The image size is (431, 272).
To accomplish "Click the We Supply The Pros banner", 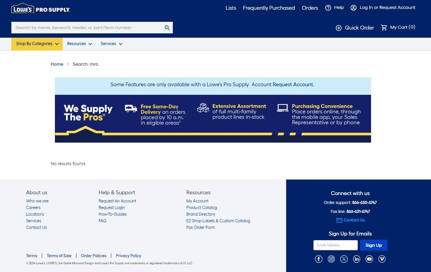I will 213,119.
